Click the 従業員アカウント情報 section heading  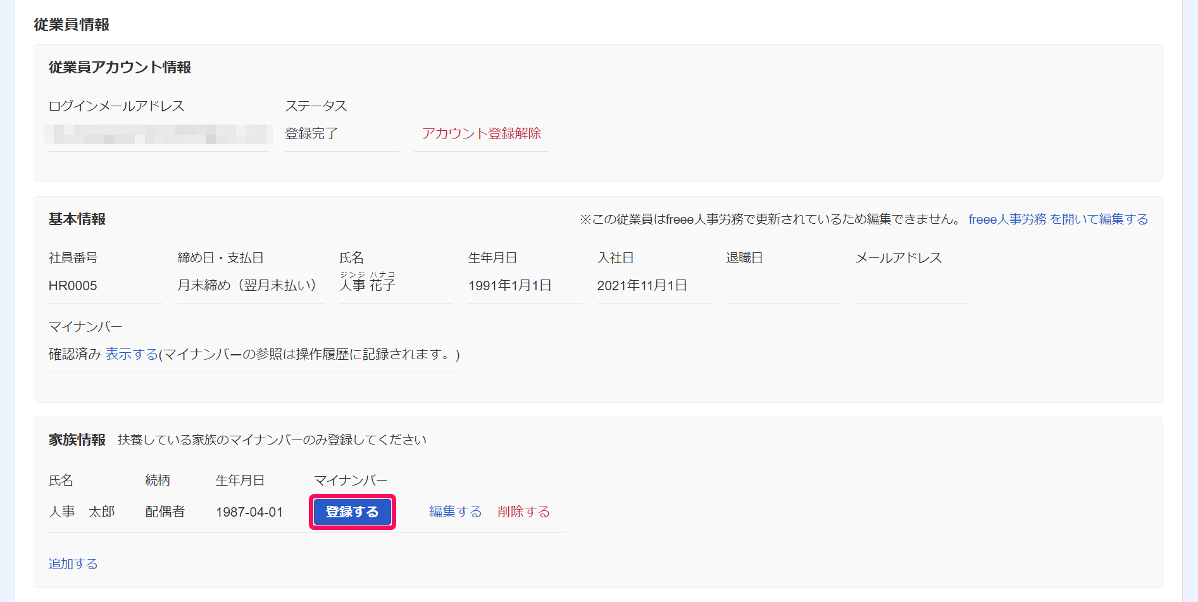click(x=120, y=67)
